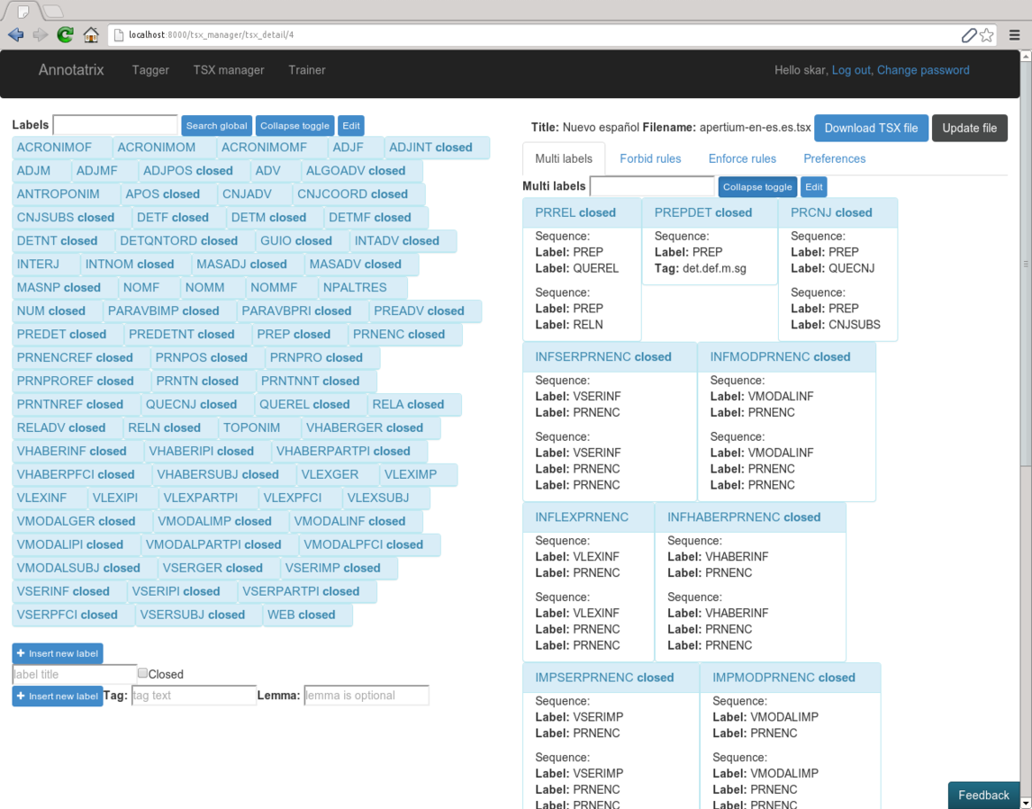Viewport: 1032px width, 809px height.
Task: Click the Log out link
Action: coord(851,70)
